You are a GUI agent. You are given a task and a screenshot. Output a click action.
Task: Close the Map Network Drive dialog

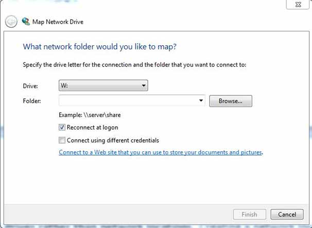pyautogui.click(x=298, y=4)
